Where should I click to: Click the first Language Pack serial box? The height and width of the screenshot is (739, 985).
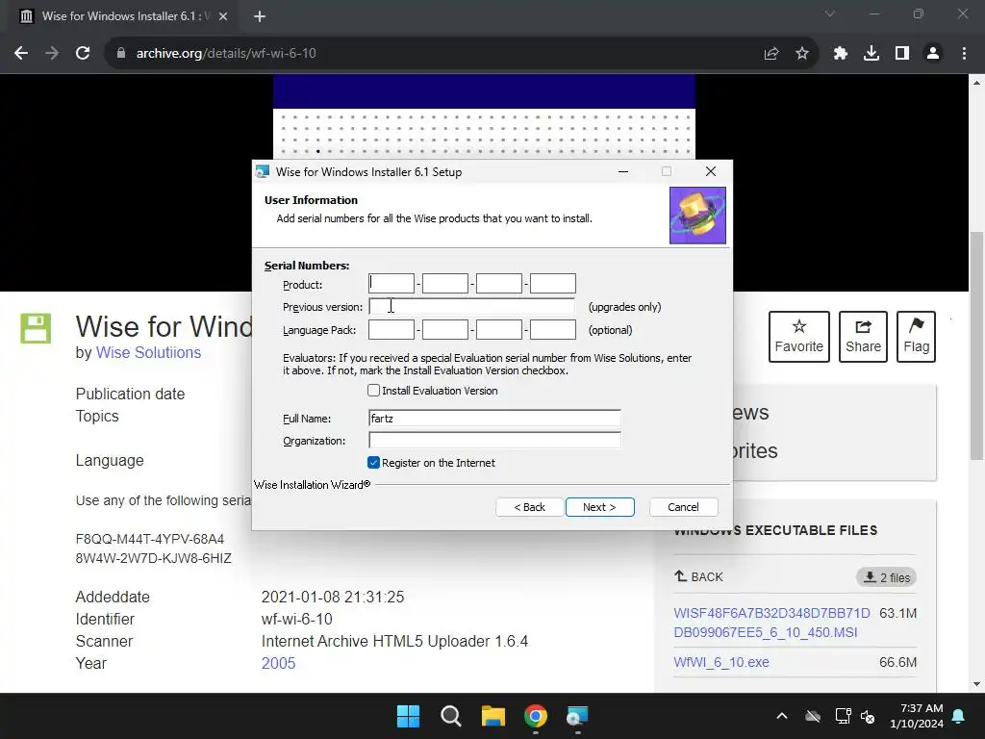pos(391,330)
